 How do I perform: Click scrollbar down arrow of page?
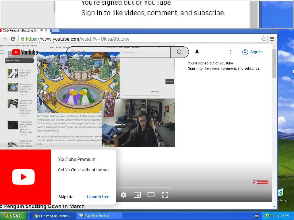[x=274, y=207]
